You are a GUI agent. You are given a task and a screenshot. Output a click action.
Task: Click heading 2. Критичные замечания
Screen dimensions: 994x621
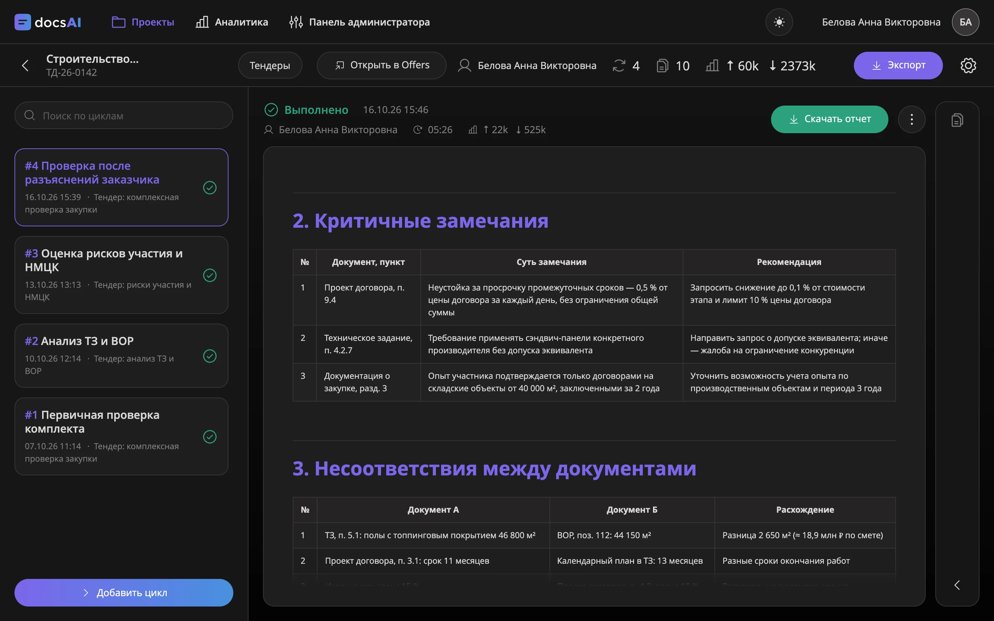click(x=420, y=220)
